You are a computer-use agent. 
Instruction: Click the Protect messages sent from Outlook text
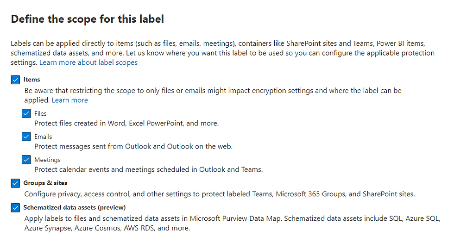(x=133, y=146)
